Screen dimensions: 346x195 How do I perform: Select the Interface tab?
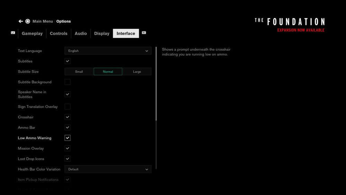(126, 33)
